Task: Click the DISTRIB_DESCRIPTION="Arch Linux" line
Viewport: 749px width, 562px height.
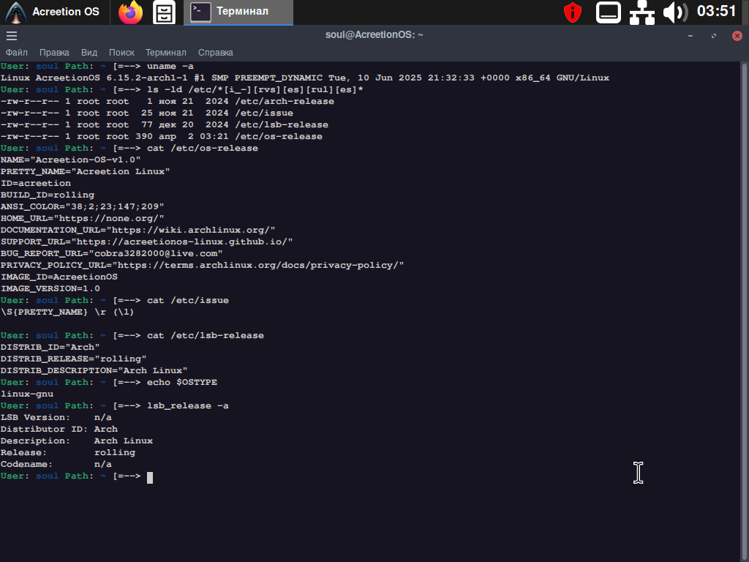Action: (94, 371)
